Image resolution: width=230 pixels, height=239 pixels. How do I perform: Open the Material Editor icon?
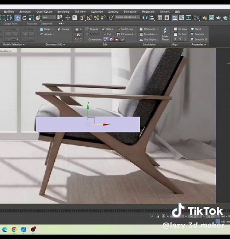pyautogui.click(x=196, y=18)
